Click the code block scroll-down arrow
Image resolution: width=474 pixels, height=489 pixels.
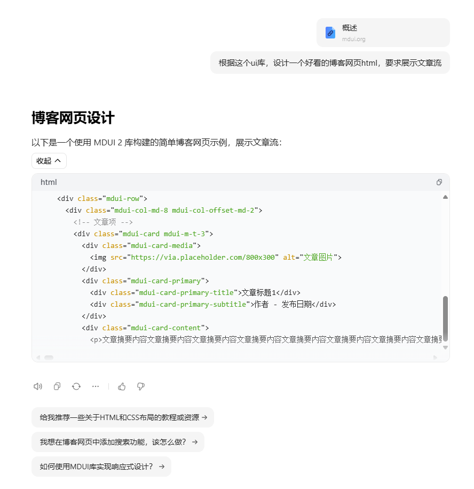point(445,347)
